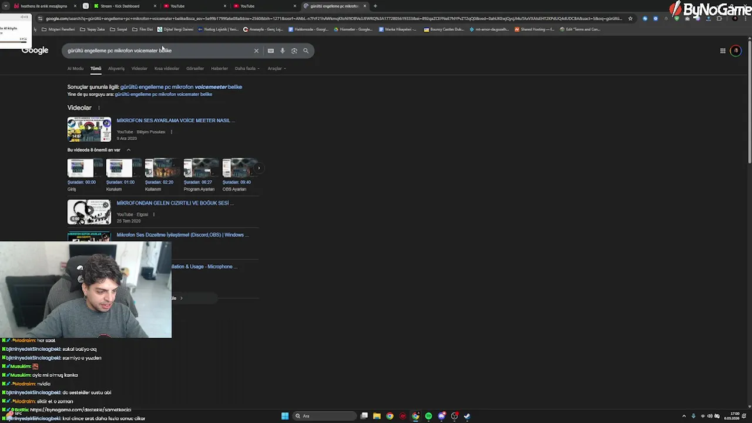This screenshot has width=752, height=423.
Task: Open Task View on the taskbar
Action: [x=364, y=416]
